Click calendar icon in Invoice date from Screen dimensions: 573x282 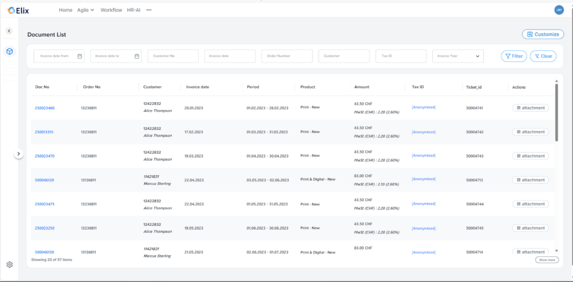pos(80,56)
